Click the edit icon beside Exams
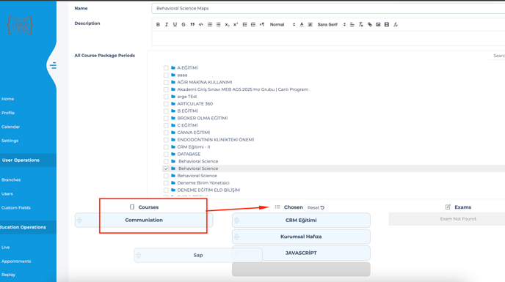 448,207
